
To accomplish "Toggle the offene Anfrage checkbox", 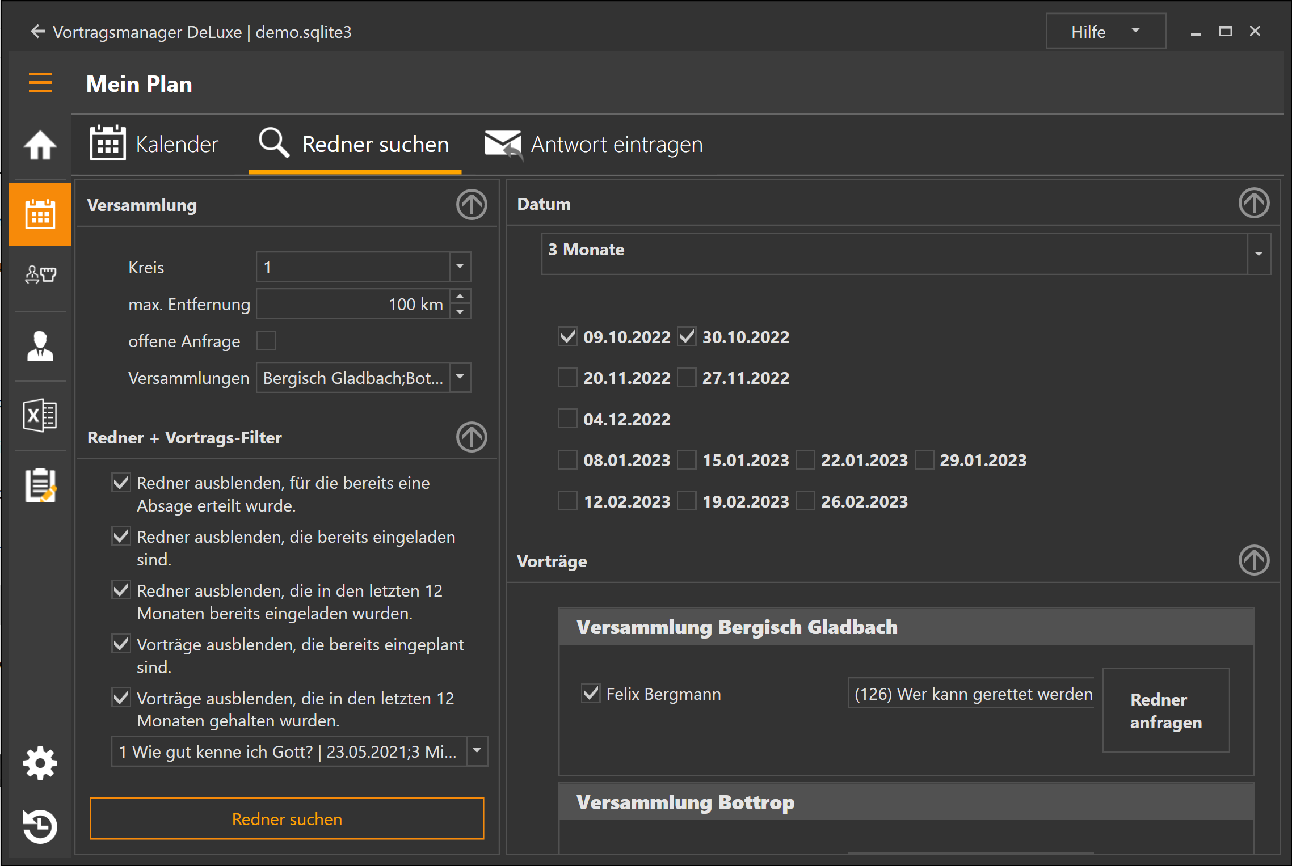I will coord(266,341).
